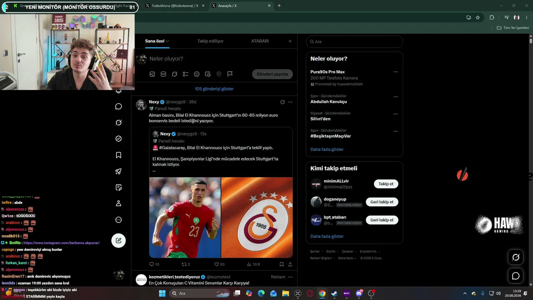Open more options for Silivri'den trend
This screenshot has height=300, width=533.
click(x=396, y=114)
